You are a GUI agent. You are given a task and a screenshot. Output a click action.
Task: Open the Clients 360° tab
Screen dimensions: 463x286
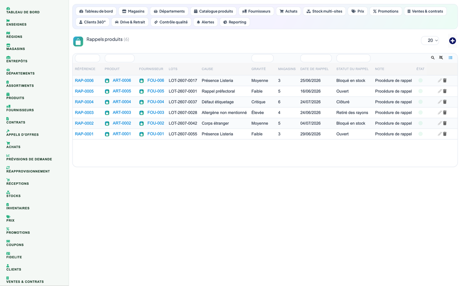coord(93,22)
